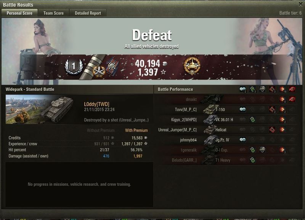Click johnnyb64's spotted indicator icon
The width and height of the screenshot is (305, 220).
[242, 140]
